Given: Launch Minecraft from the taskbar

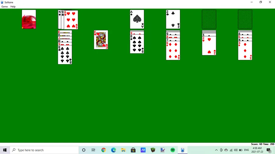Looking at the screenshot, I should 153,150.
